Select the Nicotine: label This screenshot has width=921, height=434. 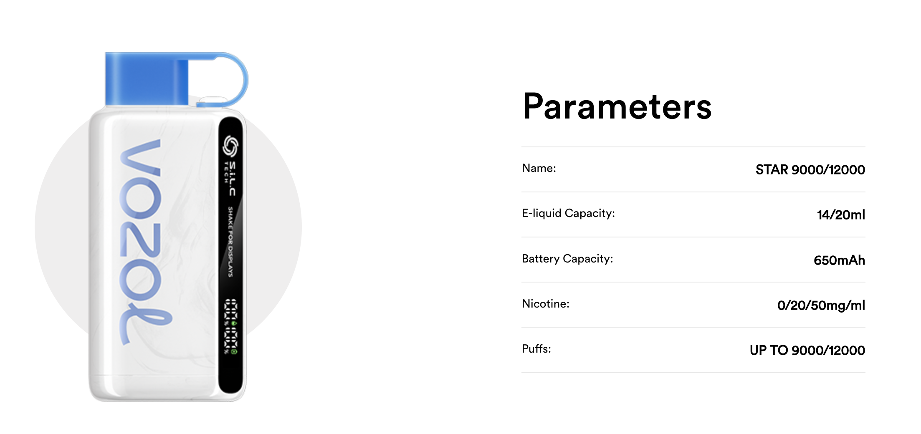(546, 304)
